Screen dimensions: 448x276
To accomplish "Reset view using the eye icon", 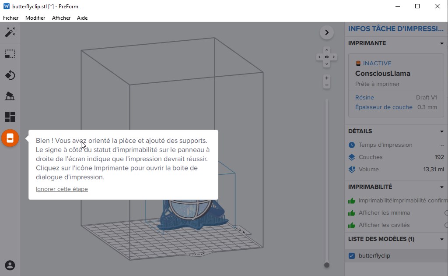I will coord(326,57).
